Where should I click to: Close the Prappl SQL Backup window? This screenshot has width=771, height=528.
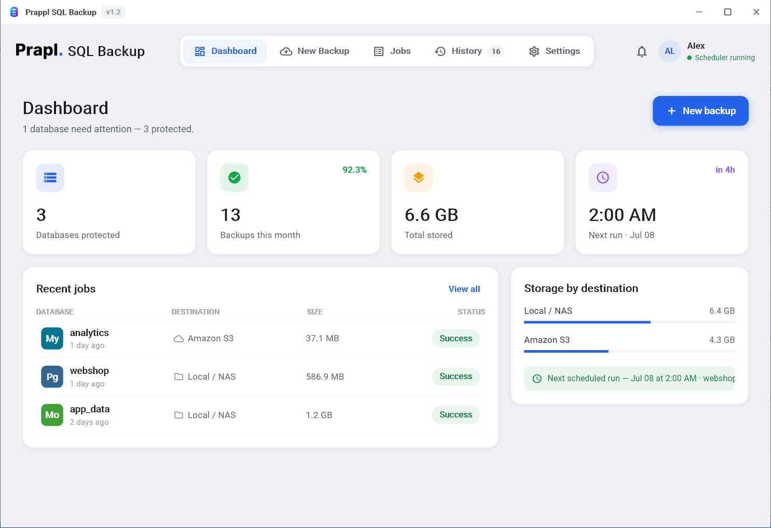(756, 12)
